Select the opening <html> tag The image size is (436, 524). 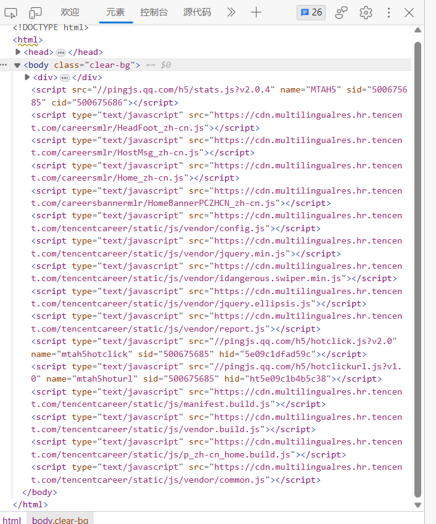pos(28,40)
